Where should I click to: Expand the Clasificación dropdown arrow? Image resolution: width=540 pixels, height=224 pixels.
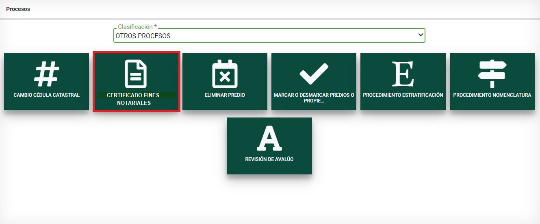point(421,35)
